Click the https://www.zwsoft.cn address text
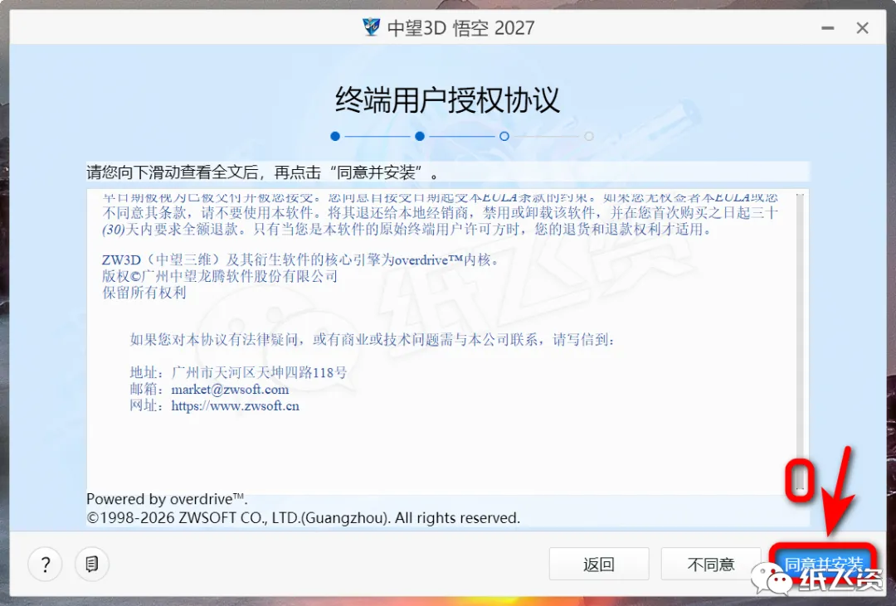 235,406
